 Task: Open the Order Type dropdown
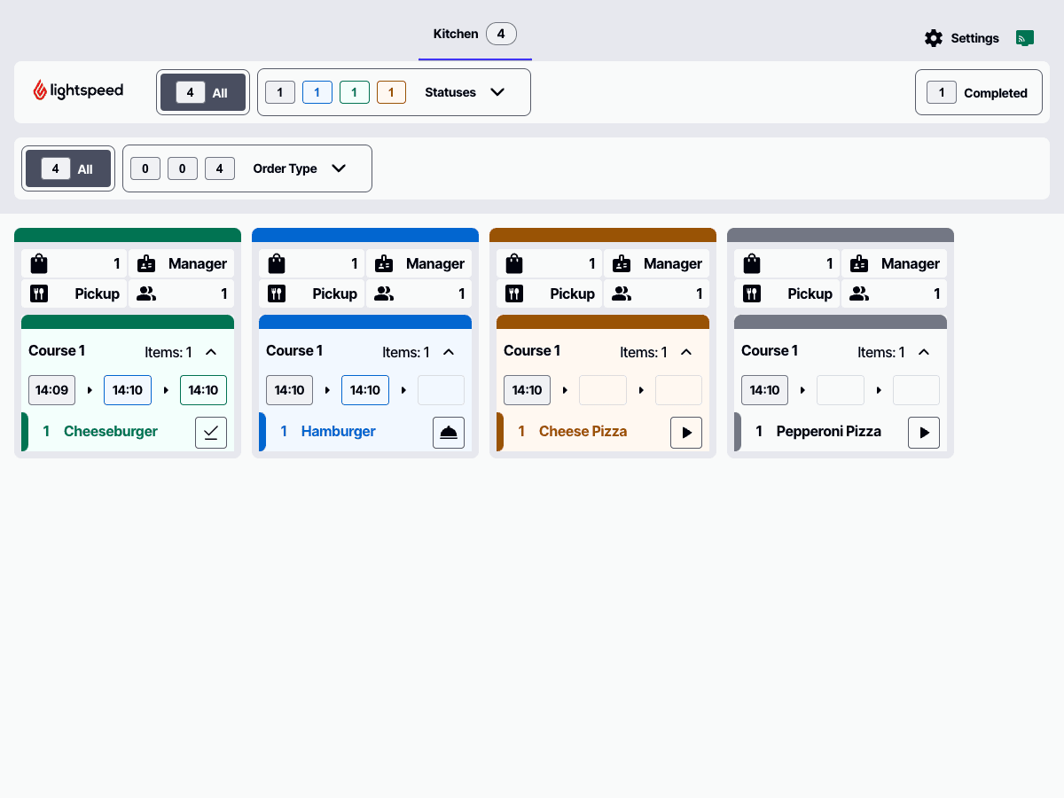click(x=339, y=168)
